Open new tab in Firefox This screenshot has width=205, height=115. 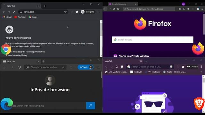(140, 4)
